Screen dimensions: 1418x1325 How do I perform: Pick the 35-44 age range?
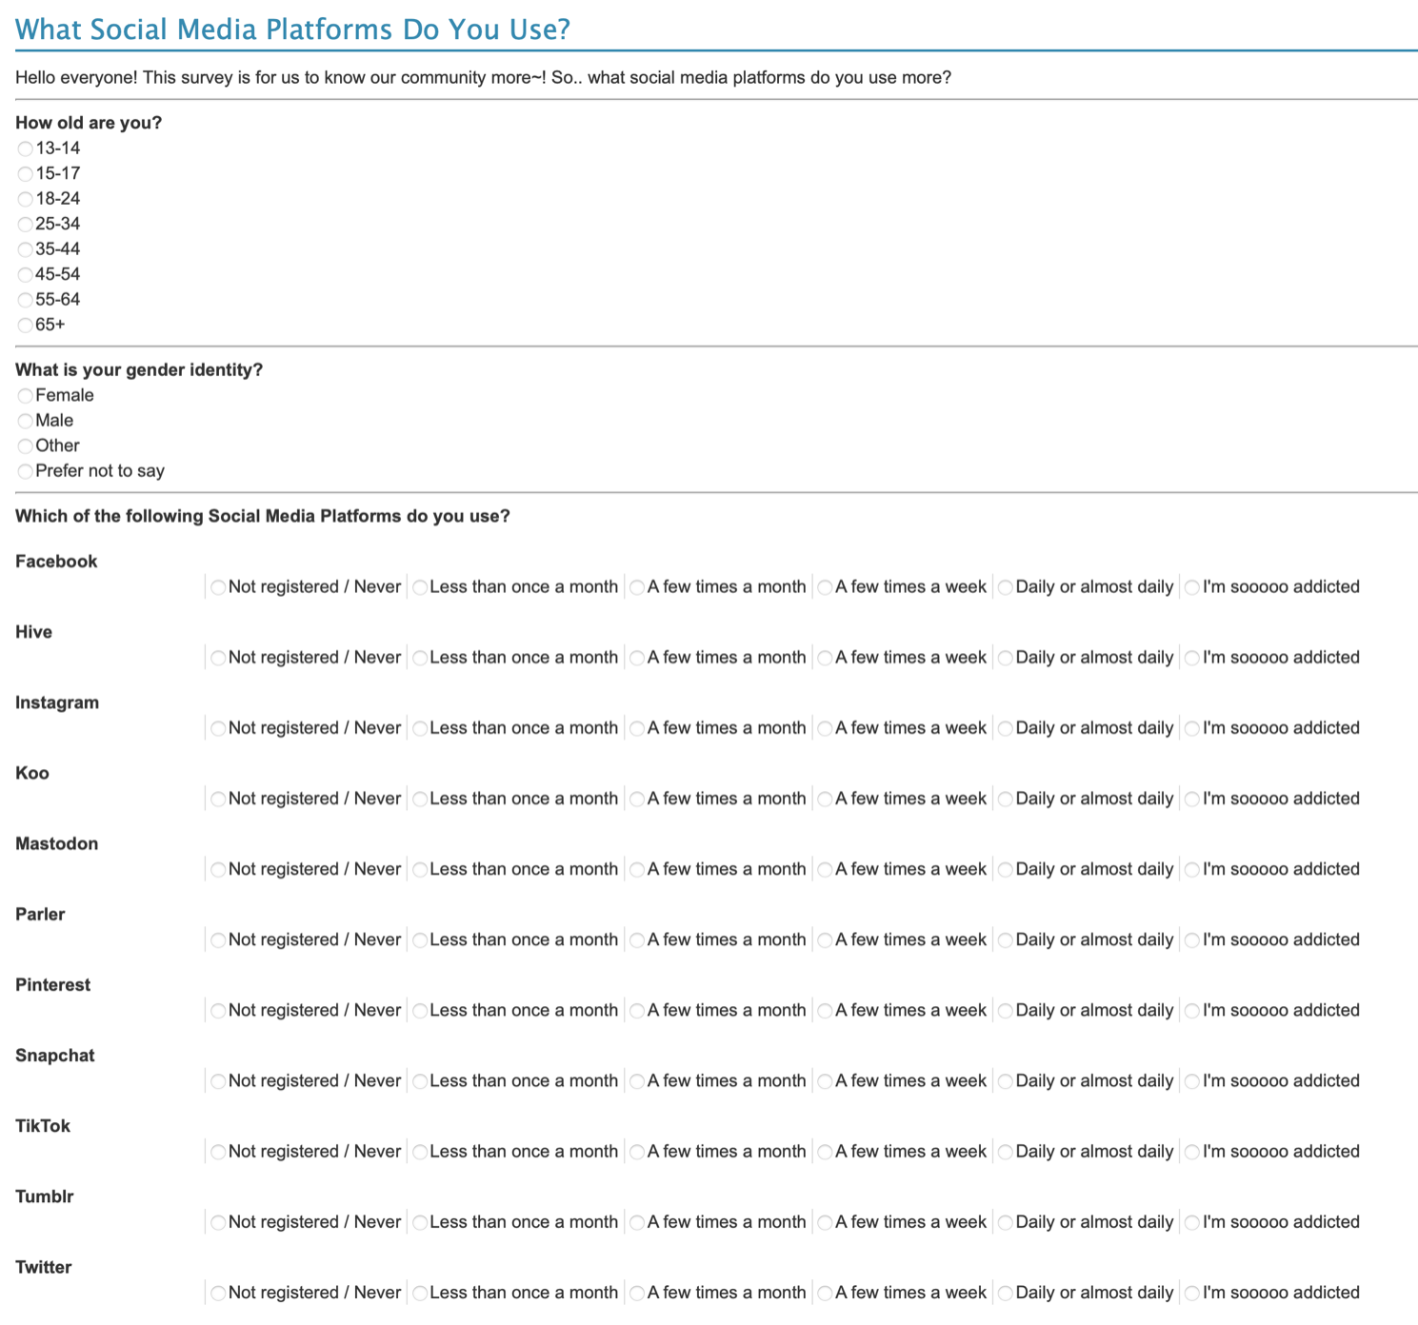(26, 249)
